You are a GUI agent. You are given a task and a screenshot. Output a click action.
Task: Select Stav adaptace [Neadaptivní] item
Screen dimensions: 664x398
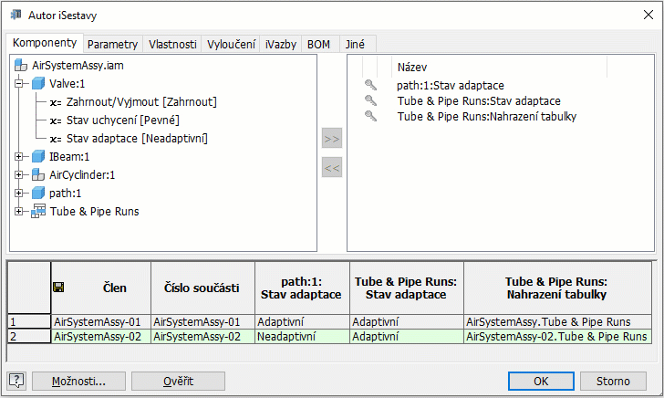[137, 138]
